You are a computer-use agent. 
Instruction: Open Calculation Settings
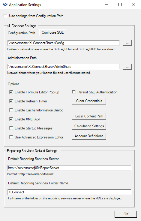tap(89, 126)
